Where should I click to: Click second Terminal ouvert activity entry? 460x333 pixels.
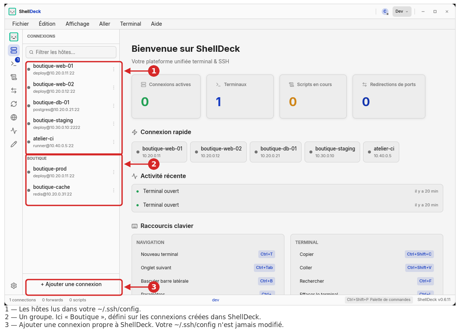(287, 205)
